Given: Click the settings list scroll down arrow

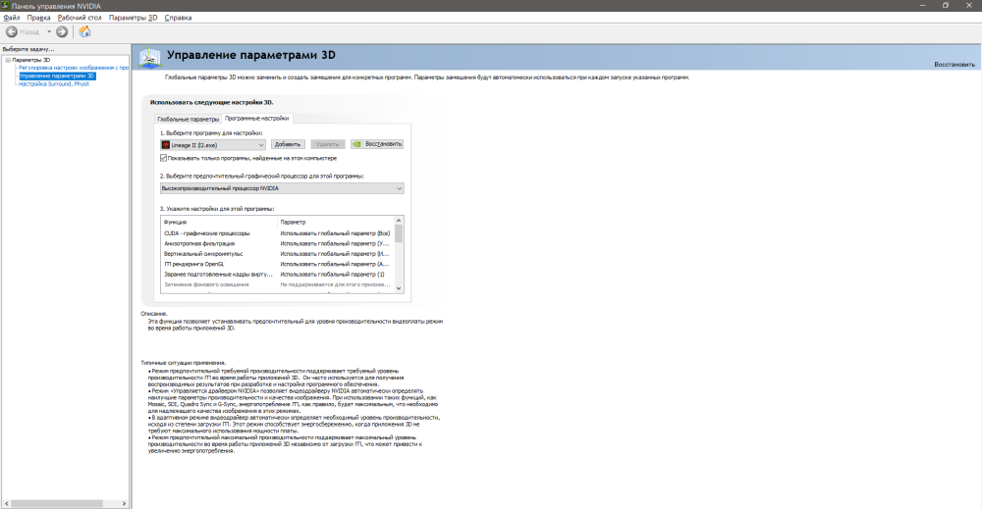Looking at the screenshot, I should 399,287.
